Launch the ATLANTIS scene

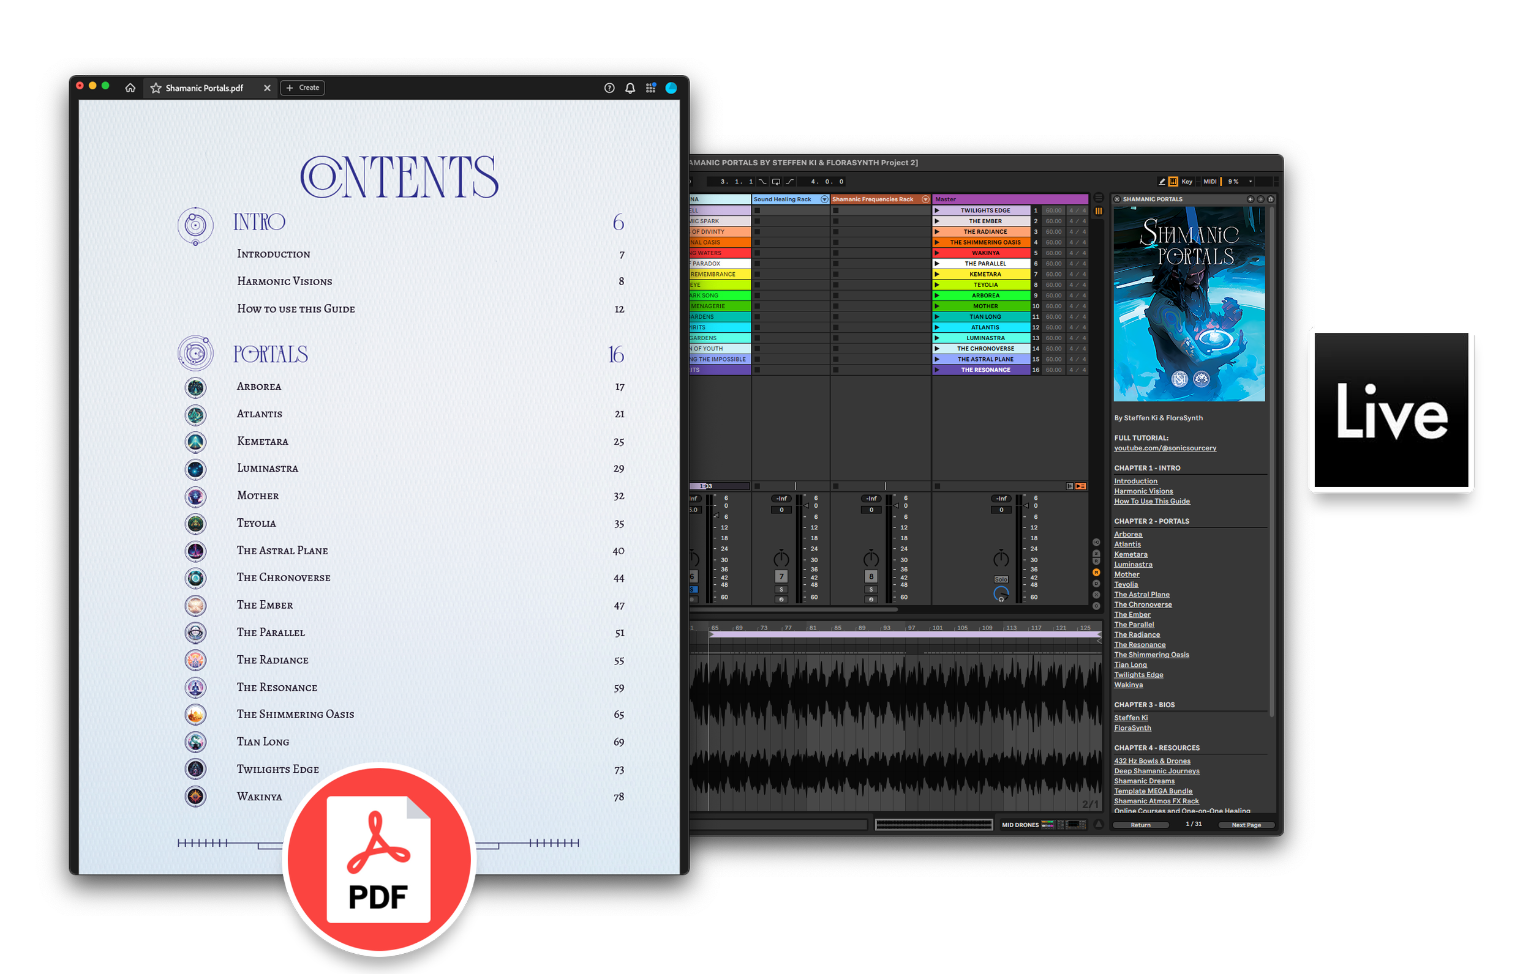[x=936, y=327]
